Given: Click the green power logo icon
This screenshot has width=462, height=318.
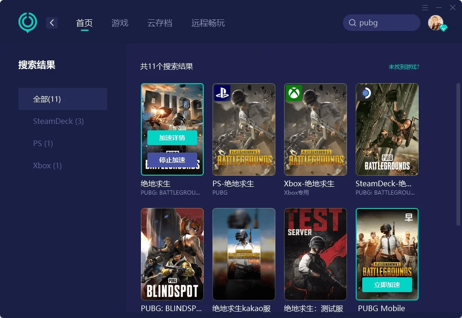Looking at the screenshot, I should coord(28,22).
